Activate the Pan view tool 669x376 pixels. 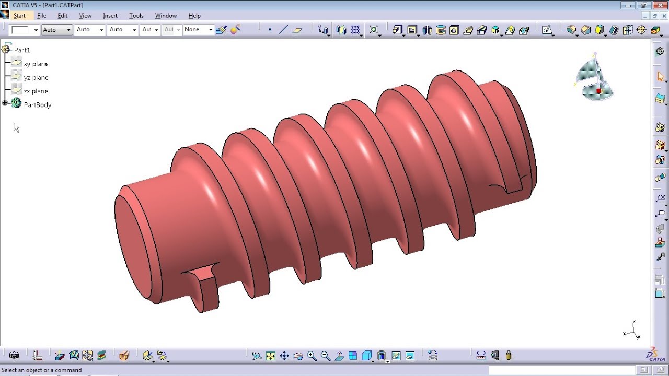pyautogui.click(x=284, y=356)
